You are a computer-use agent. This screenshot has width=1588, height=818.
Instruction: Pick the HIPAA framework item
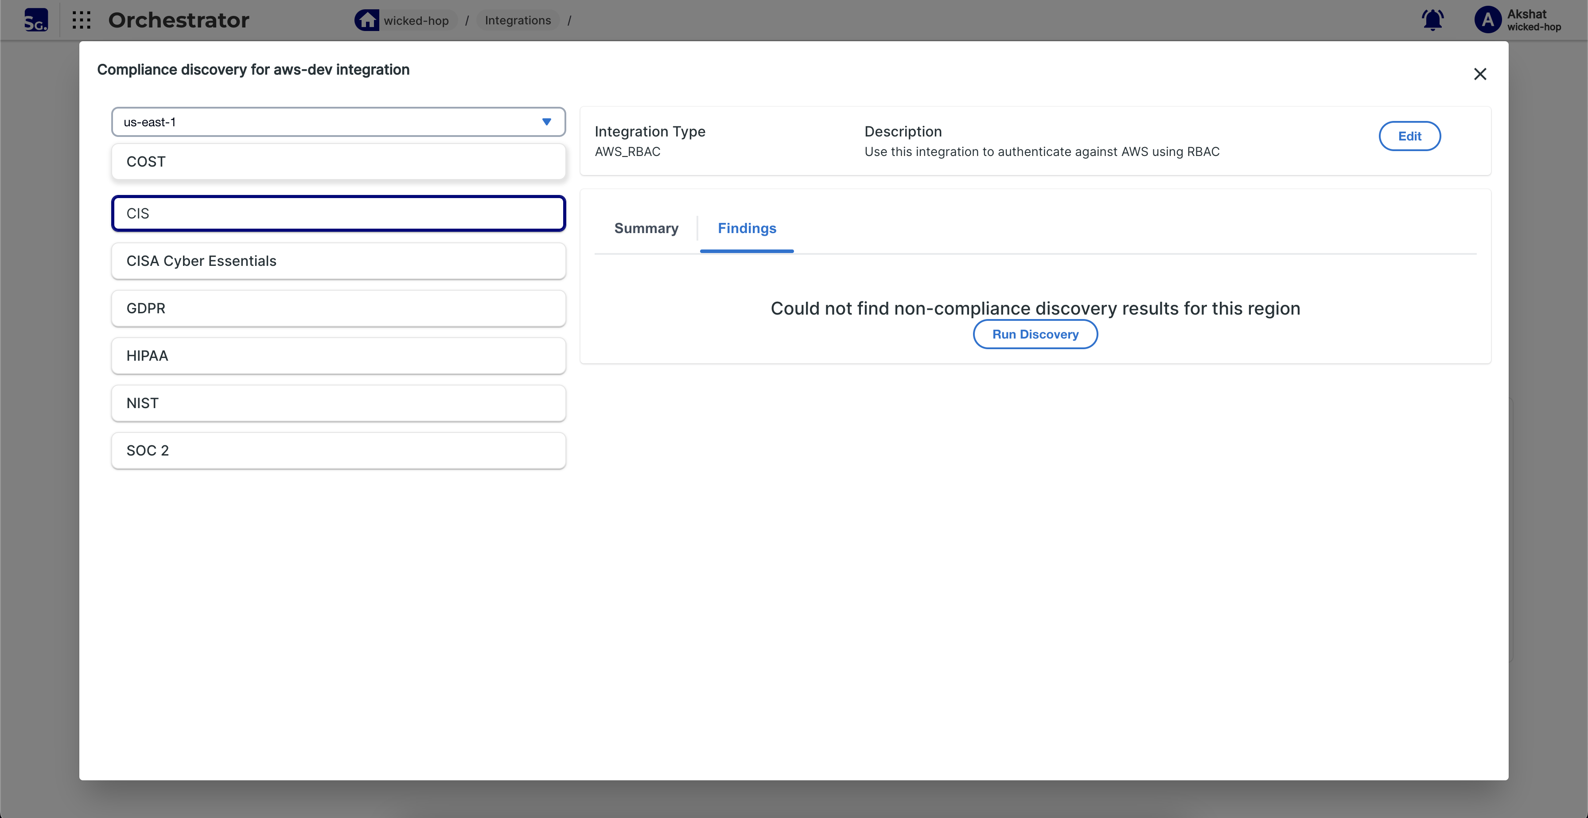click(x=338, y=356)
